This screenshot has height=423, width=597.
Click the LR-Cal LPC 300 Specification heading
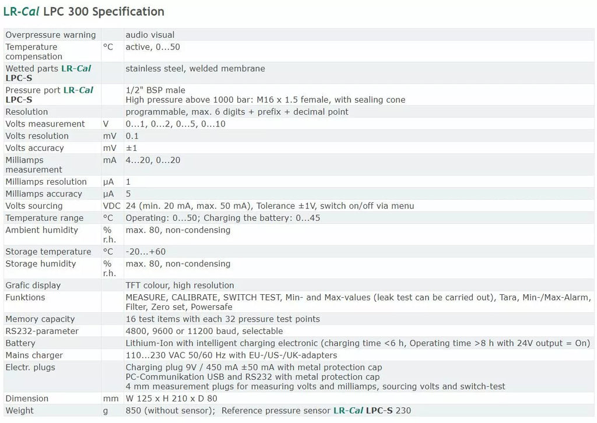(x=84, y=12)
